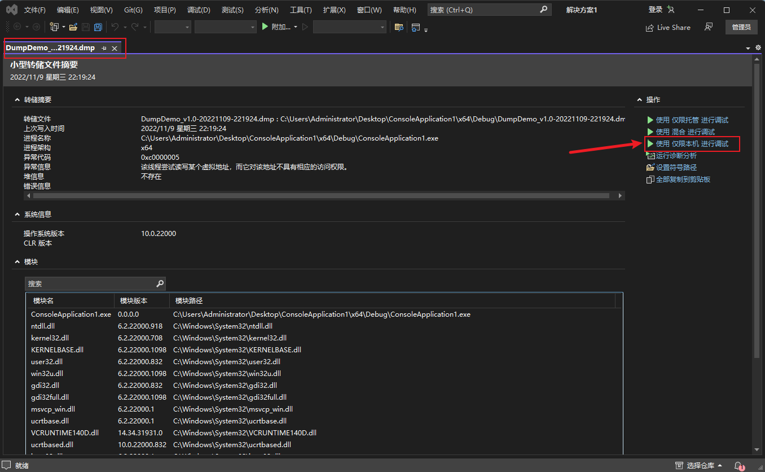Click the Send Feedback person icon
This screenshot has width=765, height=472.
click(x=709, y=27)
